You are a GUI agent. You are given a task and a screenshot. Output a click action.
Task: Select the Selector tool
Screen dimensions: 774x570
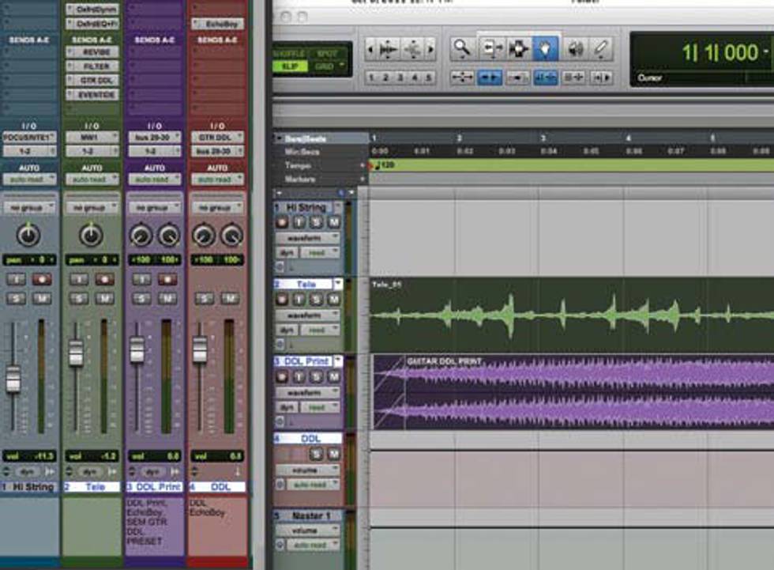[518, 48]
